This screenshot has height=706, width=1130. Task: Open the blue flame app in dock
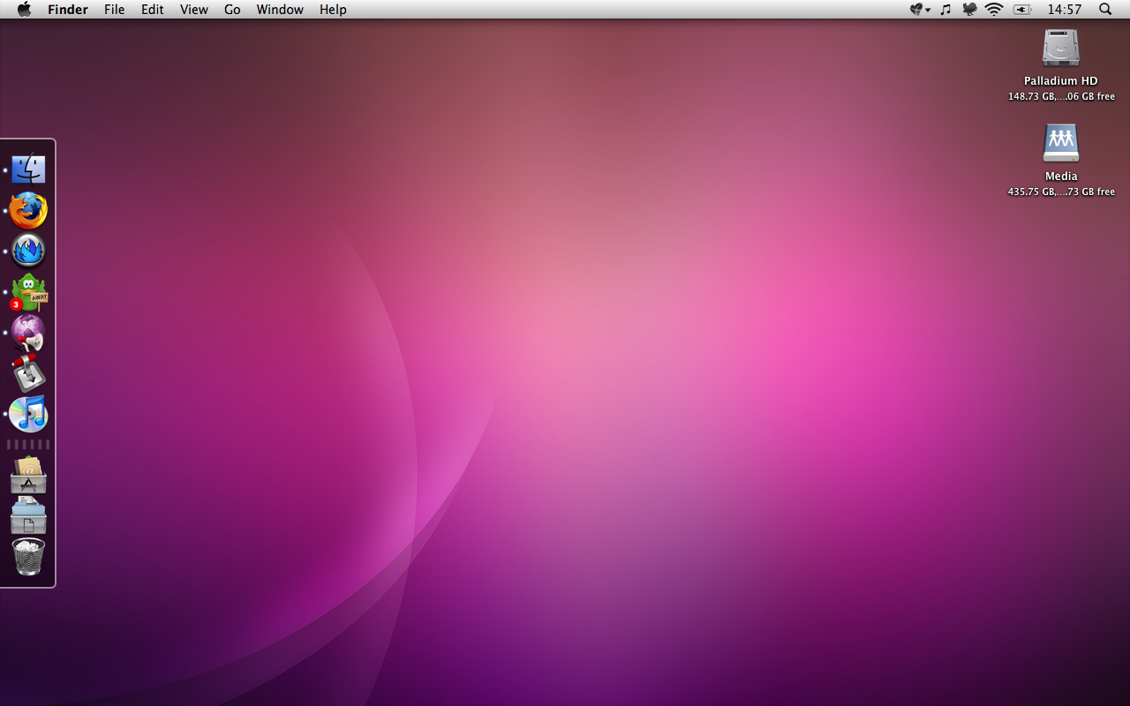[x=28, y=252]
